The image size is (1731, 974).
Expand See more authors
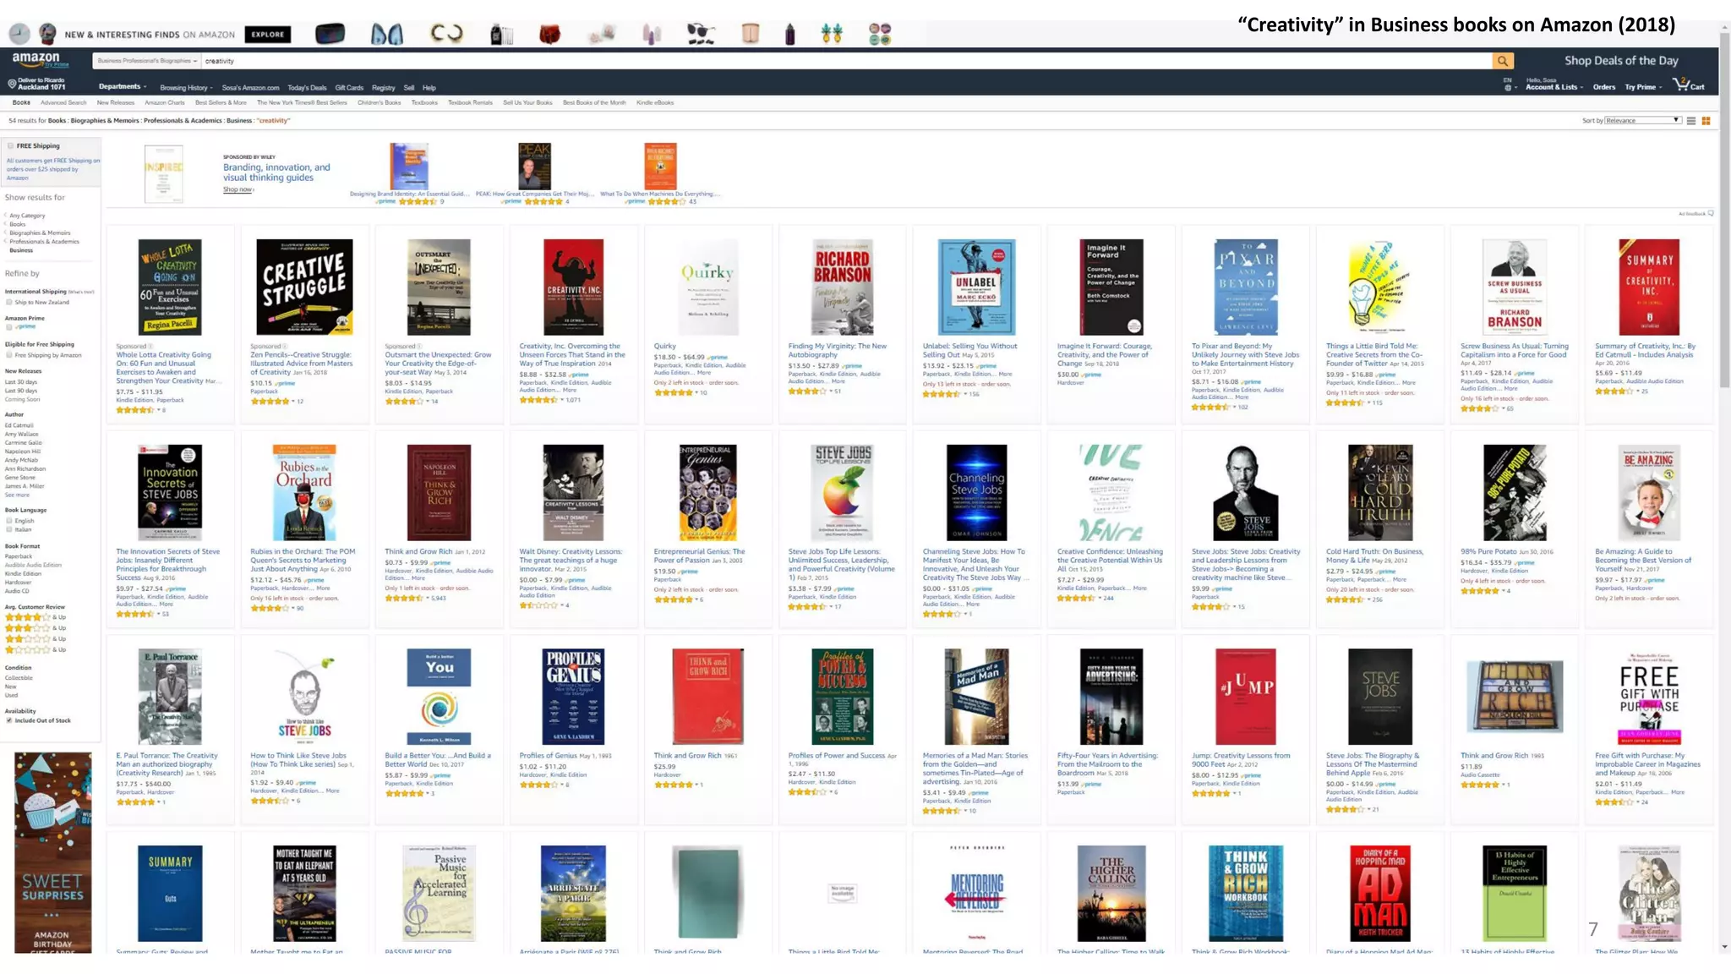pos(17,495)
